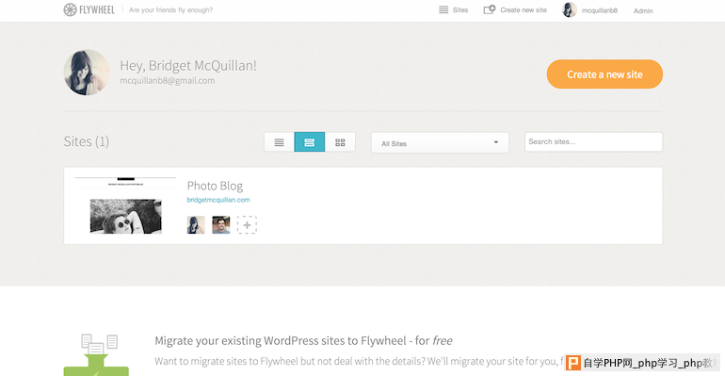Image resolution: width=725 pixels, height=376 pixels.
Task: Click the green migration illustration icon
Action: pos(96,354)
